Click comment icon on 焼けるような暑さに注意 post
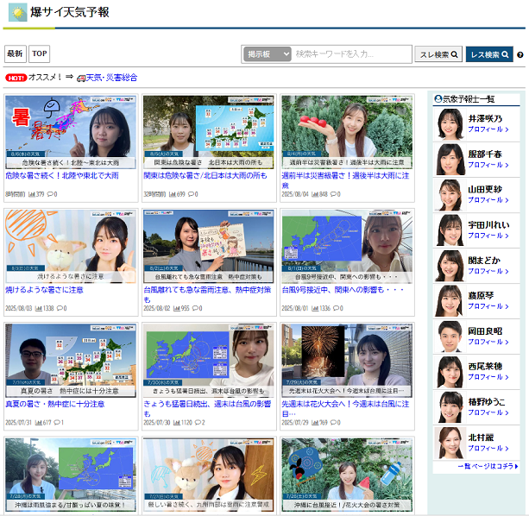529x516 pixels. [x=60, y=308]
